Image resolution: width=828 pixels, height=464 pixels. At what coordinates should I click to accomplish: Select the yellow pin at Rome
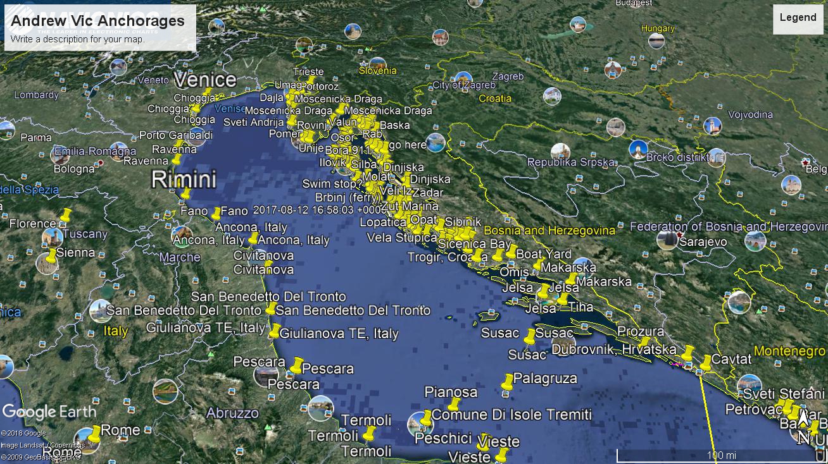coord(94,435)
